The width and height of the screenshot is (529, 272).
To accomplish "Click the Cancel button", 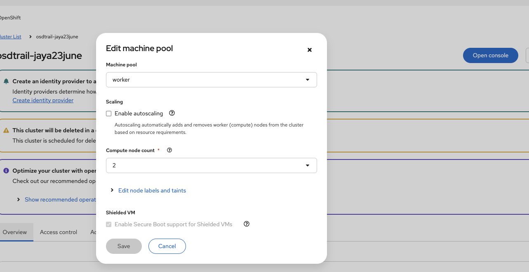I will click(x=167, y=246).
